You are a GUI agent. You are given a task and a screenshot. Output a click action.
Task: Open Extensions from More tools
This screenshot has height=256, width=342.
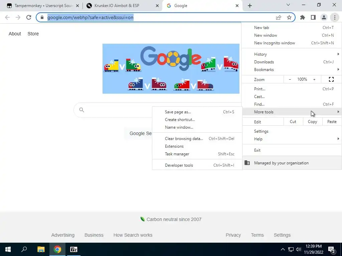click(x=197, y=146)
